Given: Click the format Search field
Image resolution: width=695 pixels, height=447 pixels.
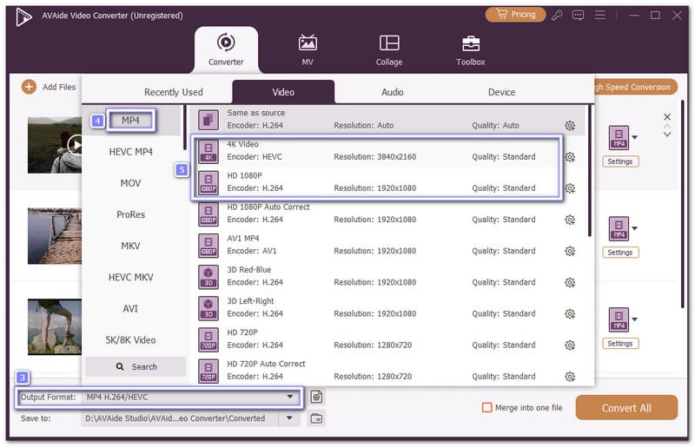Looking at the screenshot, I should click(x=136, y=366).
